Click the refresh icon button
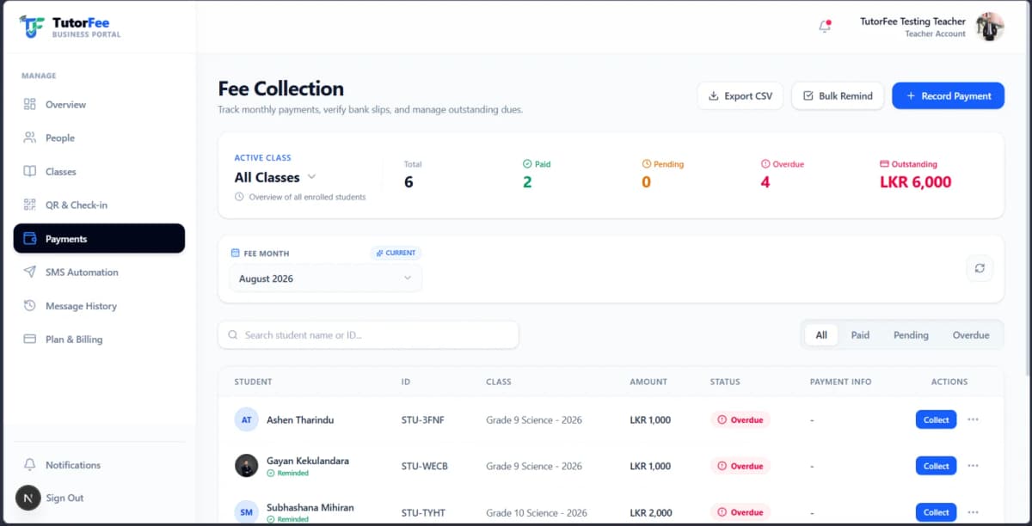Viewport: 1032px width, 526px height. (980, 268)
